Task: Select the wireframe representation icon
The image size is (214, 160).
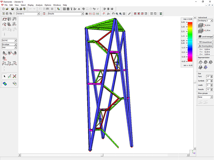Action: (x=200, y=62)
